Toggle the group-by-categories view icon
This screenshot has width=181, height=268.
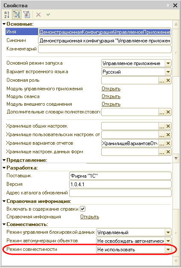pos(17,15)
